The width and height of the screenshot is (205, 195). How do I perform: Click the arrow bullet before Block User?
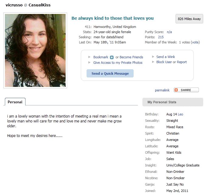(x=153, y=62)
